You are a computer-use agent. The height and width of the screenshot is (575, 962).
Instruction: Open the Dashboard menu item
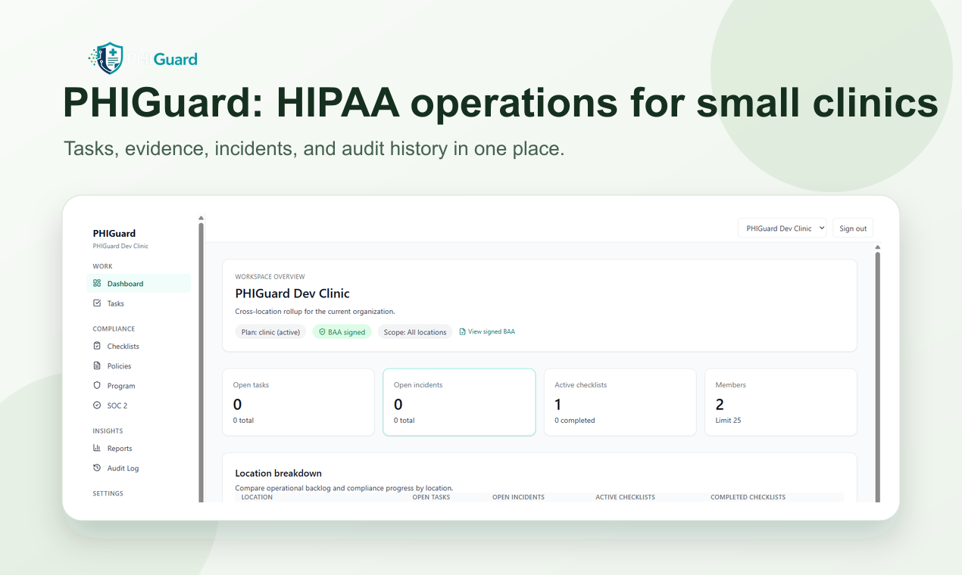[139, 283]
